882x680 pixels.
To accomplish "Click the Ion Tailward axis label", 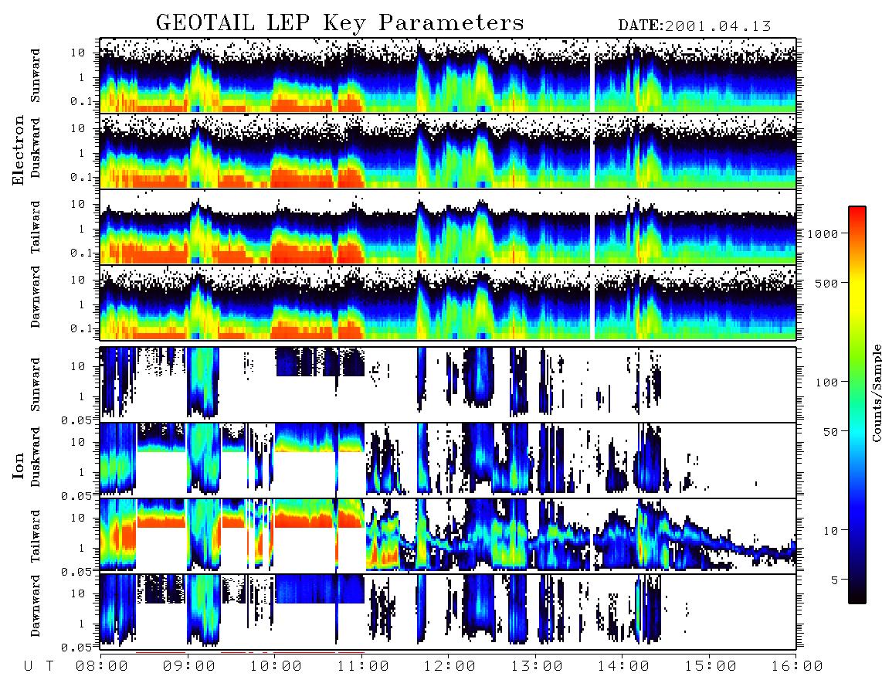I will (x=36, y=536).
